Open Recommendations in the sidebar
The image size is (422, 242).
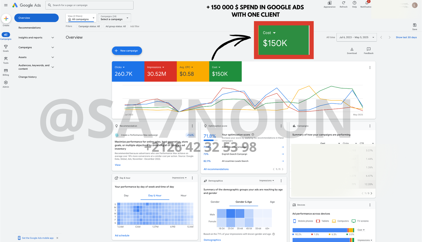tap(30, 28)
